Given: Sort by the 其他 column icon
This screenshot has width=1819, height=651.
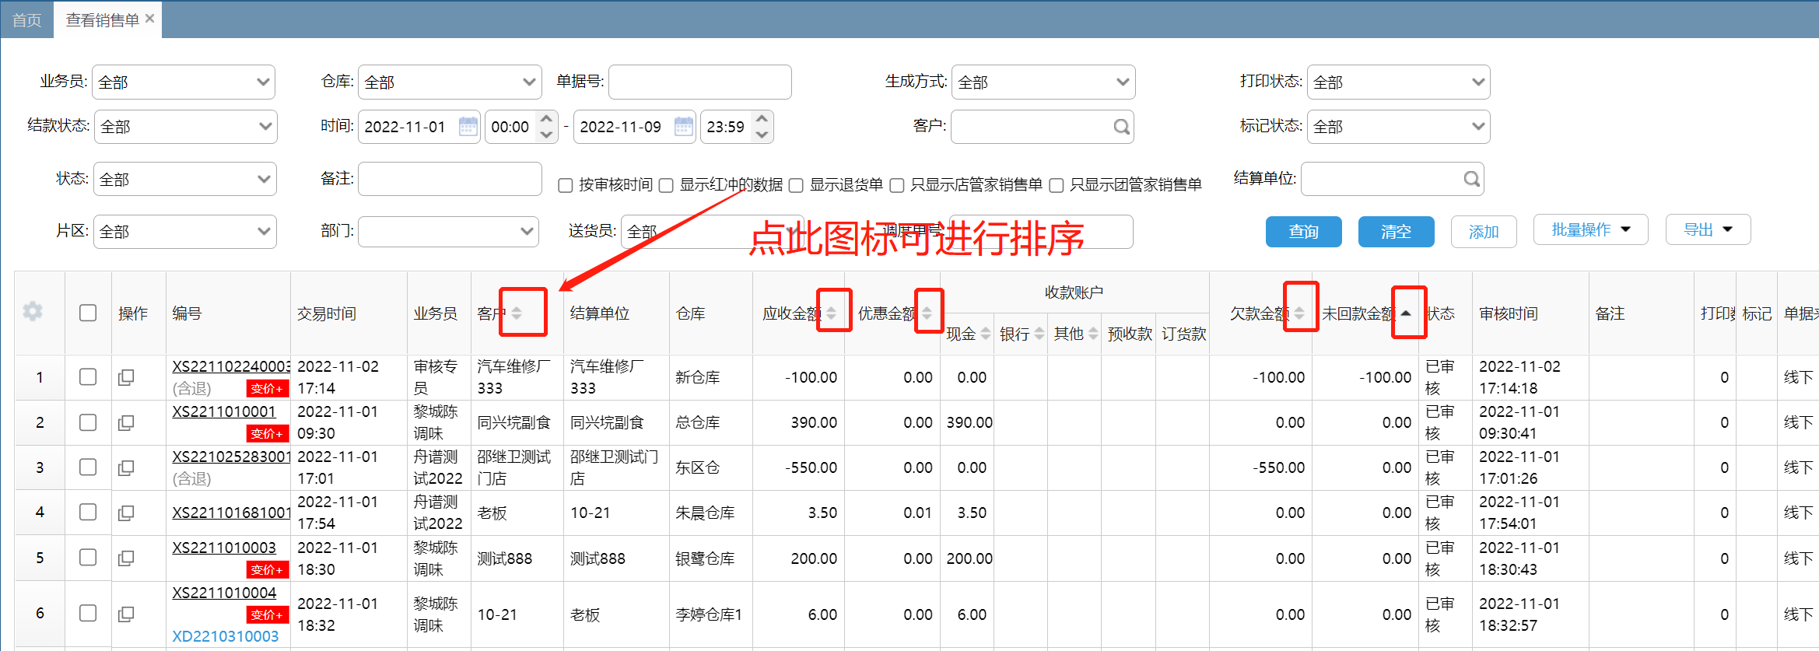Looking at the screenshot, I should click(1093, 334).
